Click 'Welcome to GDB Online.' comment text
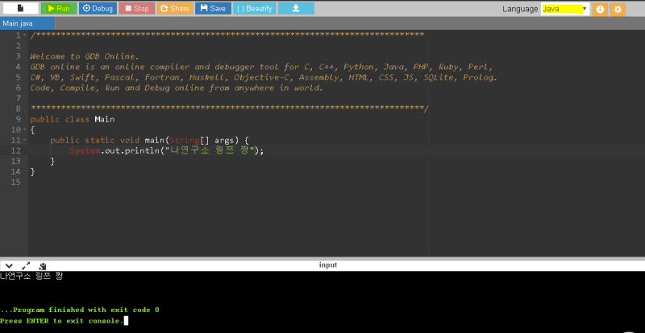The height and width of the screenshot is (333, 645). pos(85,56)
